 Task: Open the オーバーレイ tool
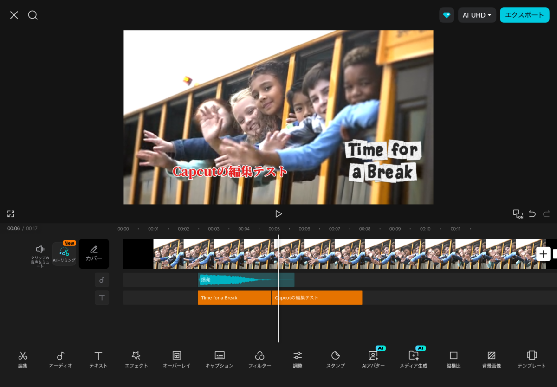176,360
